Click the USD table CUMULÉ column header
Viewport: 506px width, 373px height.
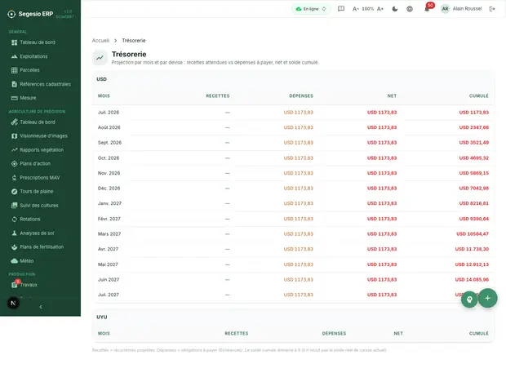(x=479, y=95)
